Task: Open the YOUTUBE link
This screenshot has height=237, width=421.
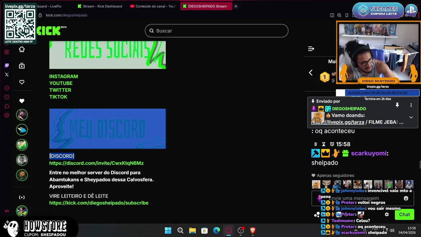Action: tap(61, 83)
